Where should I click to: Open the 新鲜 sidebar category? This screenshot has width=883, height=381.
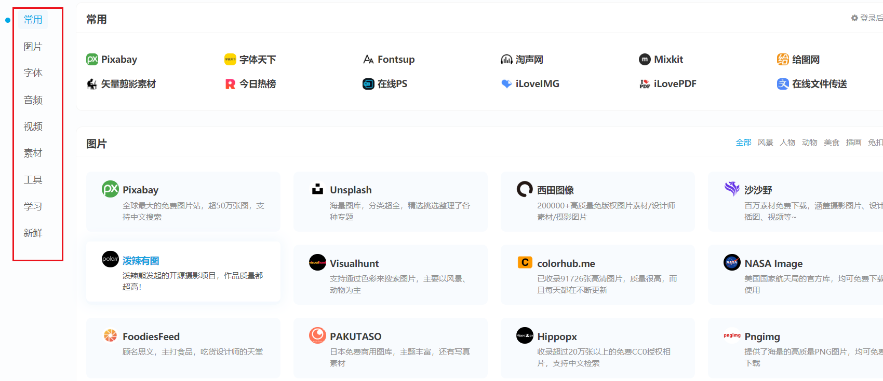(x=33, y=233)
